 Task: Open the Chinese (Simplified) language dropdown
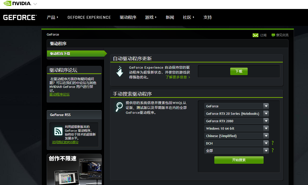pyautogui.click(x=237, y=136)
